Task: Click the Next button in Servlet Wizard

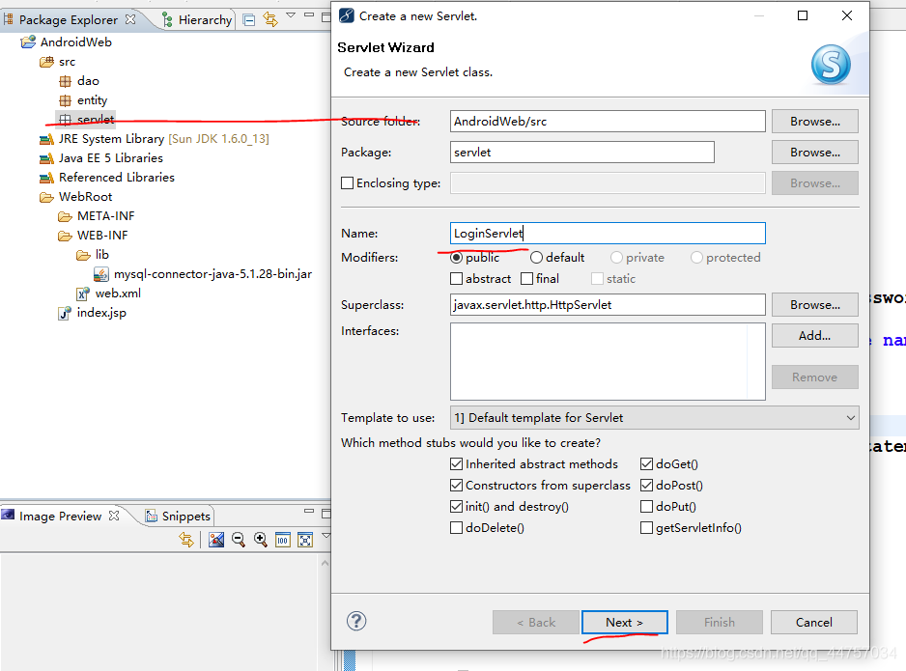Action: coord(624,622)
